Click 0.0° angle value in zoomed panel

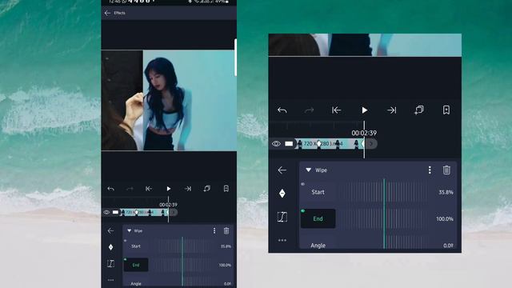point(448,246)
